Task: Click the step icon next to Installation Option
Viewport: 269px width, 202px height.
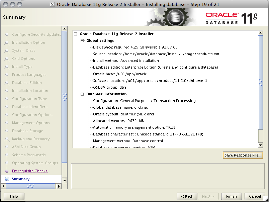Action: click(x=7, y=42)
